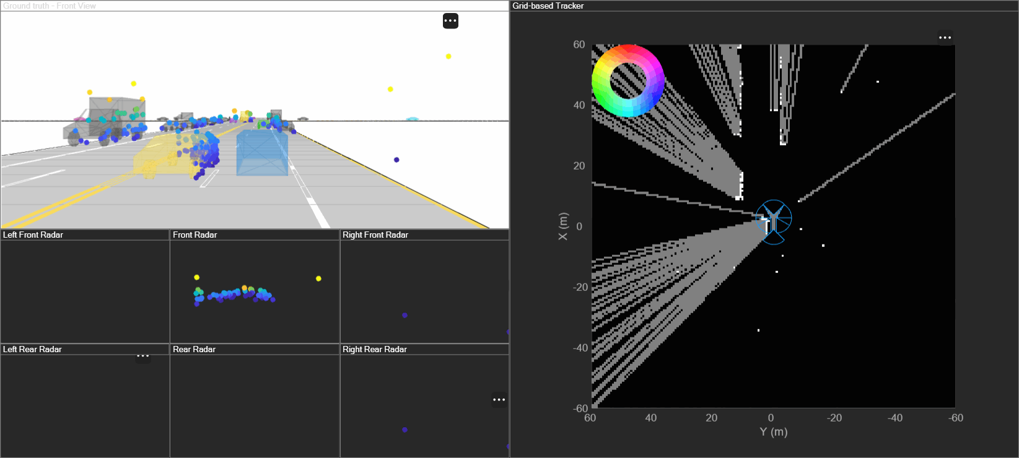Select the yellow wireframe vehicle in front view
Screen dimensions: 1019x458
point(158,157)
